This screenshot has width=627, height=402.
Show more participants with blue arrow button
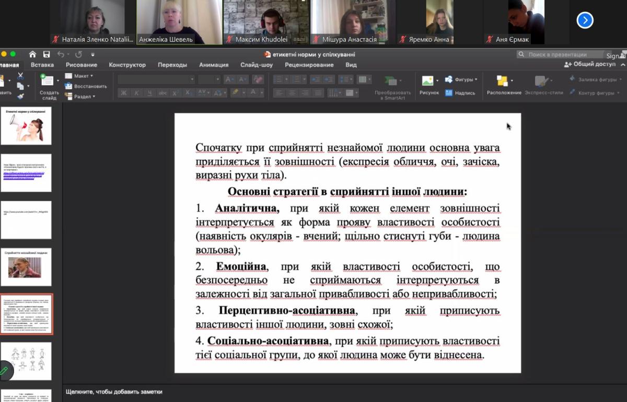(x=585, y=20)
